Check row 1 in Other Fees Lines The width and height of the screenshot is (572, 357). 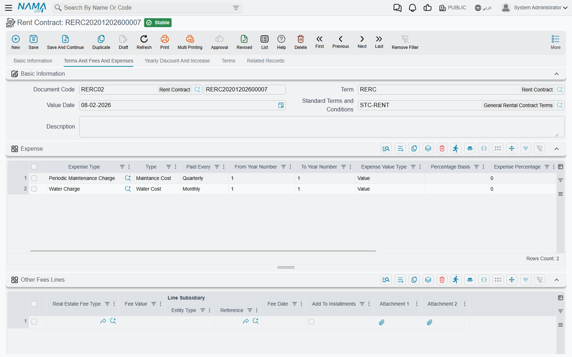tap(34, 322)
